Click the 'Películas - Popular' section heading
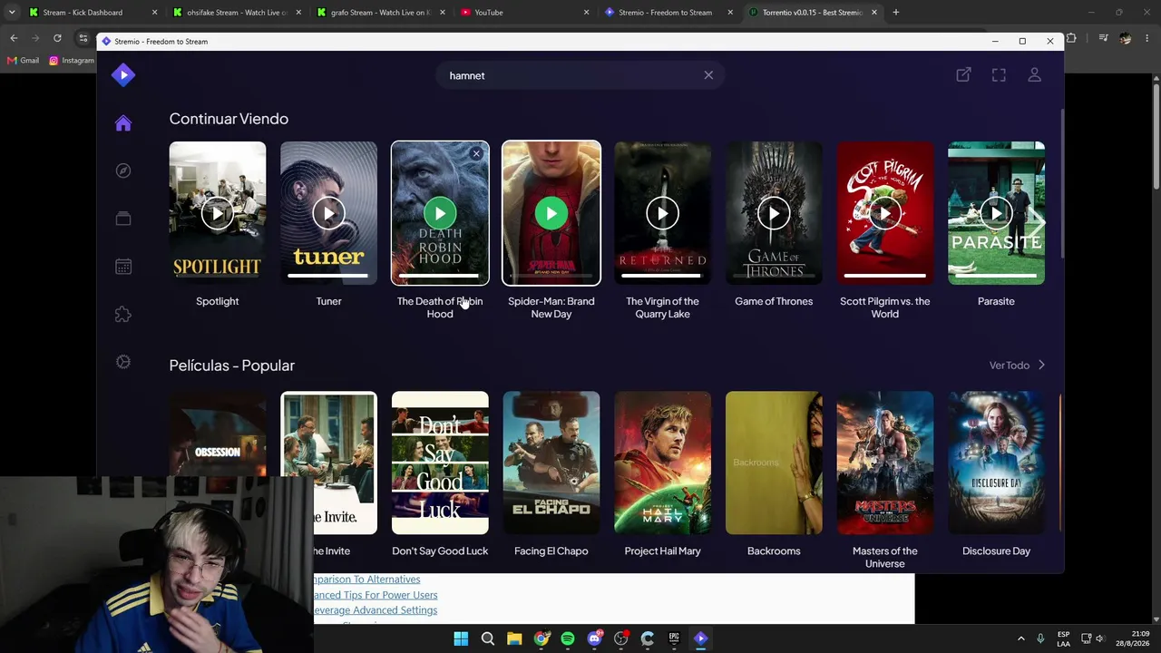The height and width of the screenshot is (653, 1161). pyautogui.click(x=231, y=365)
